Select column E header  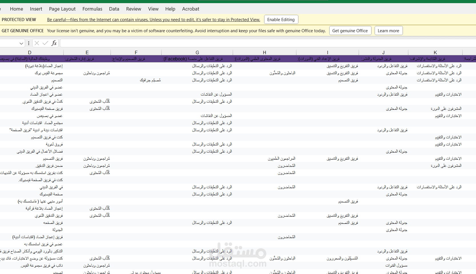tap(87, 52)
